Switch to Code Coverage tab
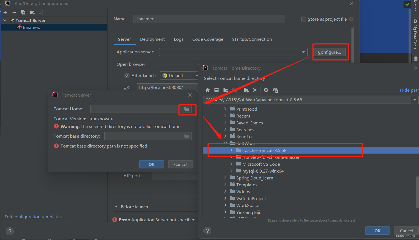The width and height of the screenshot is (419, 240). pos(208,39)
